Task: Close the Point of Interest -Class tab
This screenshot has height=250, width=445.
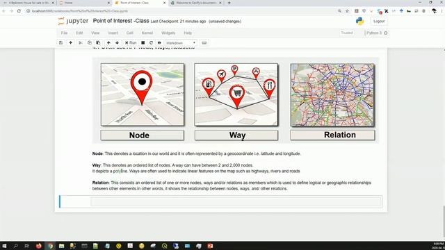Action: pyautogui.click(x=164, y=3)
